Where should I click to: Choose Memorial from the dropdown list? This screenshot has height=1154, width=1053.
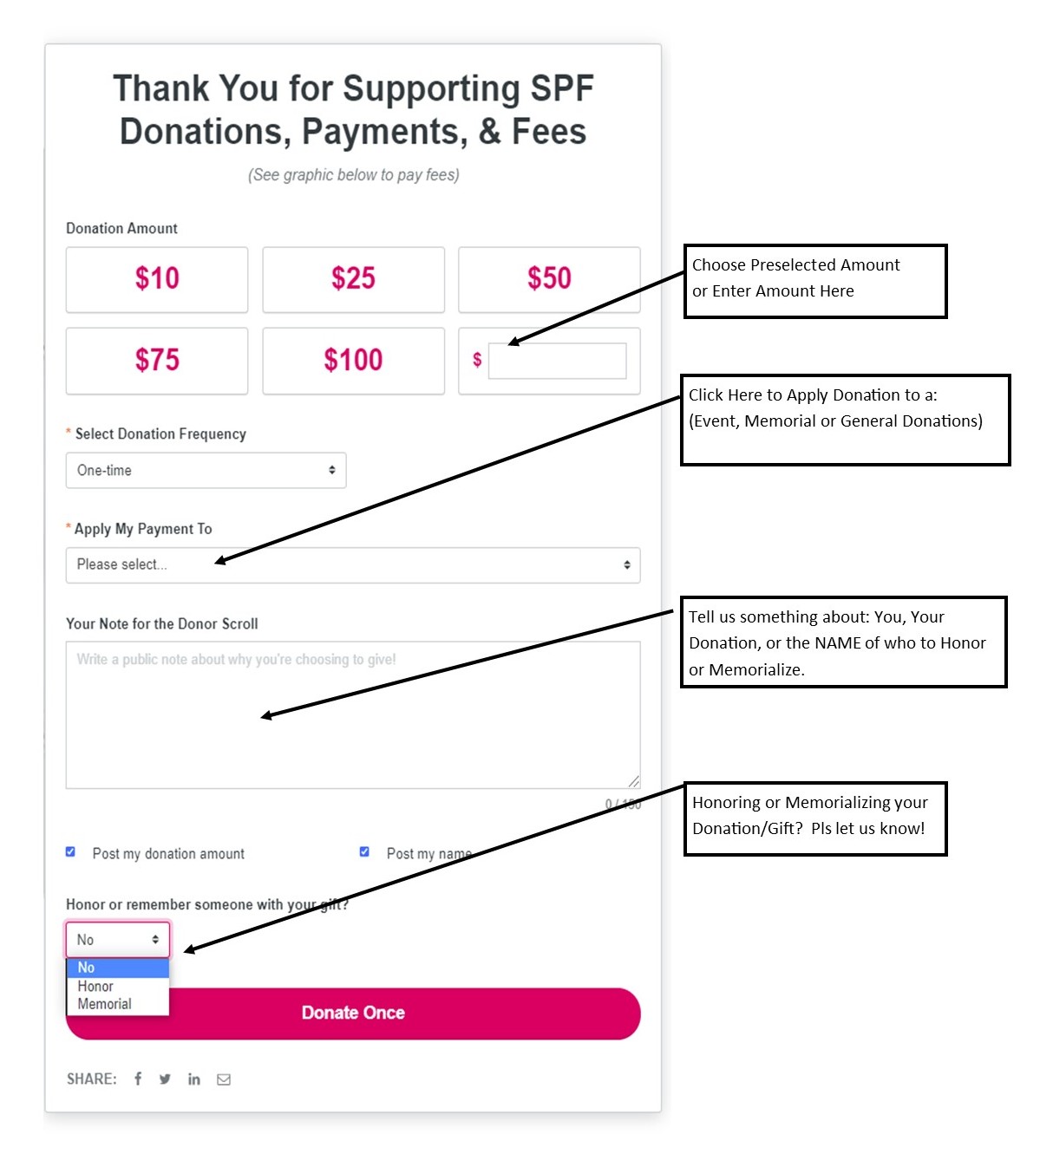(105, 1004)
